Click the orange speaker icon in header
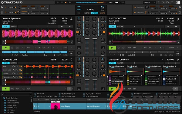This screenshot has height=114, width=182. tap(66, 2)
